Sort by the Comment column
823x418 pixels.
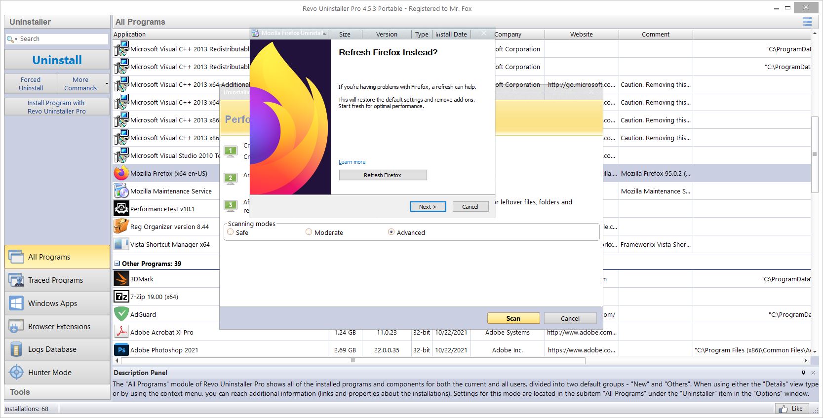[656, 34]
